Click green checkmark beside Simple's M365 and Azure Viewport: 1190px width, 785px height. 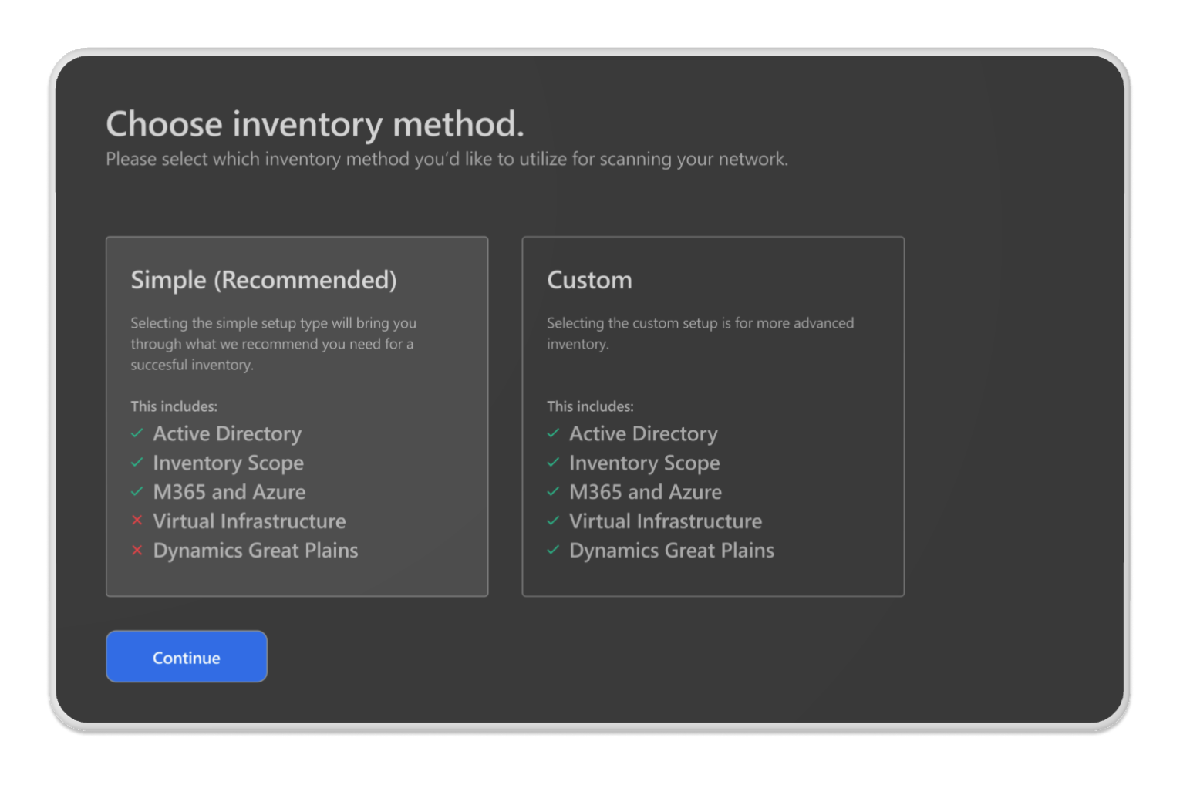coord(137,492)
